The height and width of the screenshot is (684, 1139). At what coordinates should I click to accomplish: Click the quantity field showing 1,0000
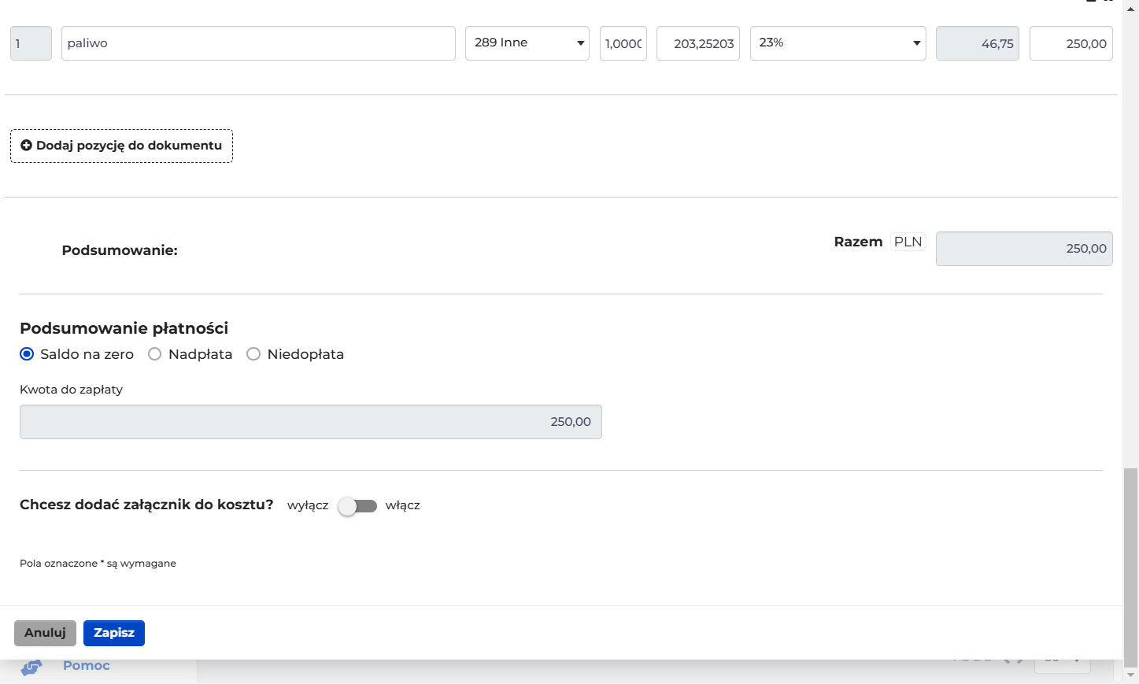pyautogui.click(x=623, y=43)
